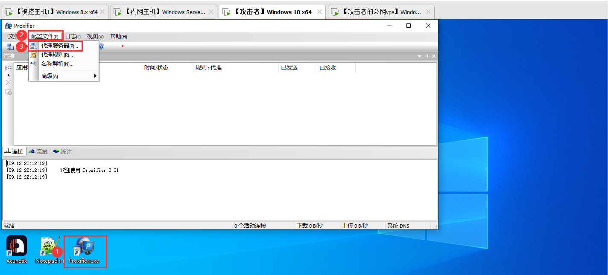The image size is (608, 275).
Task: Click the X delete icon in connections sidebar
Action: click(8, 82)
